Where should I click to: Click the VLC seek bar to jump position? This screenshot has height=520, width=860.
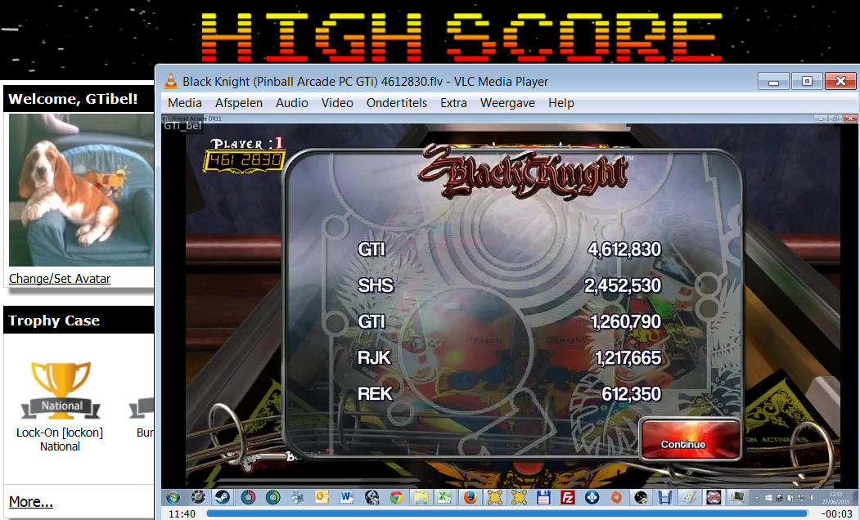[x=507, y=513]
